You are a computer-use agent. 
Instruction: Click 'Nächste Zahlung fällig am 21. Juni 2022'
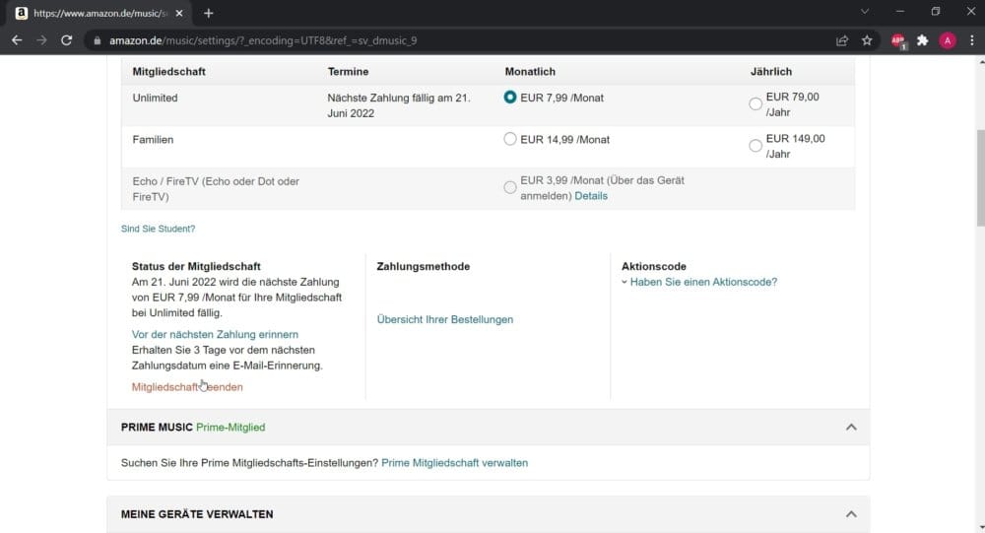(399, 105)
